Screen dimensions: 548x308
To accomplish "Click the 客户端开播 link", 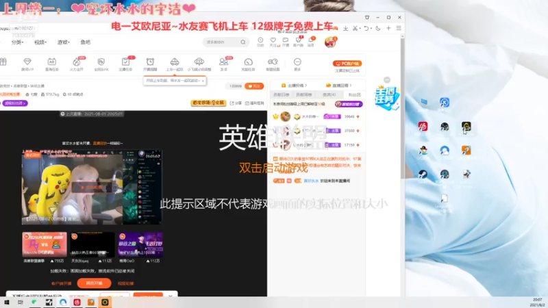I will 61,283.
